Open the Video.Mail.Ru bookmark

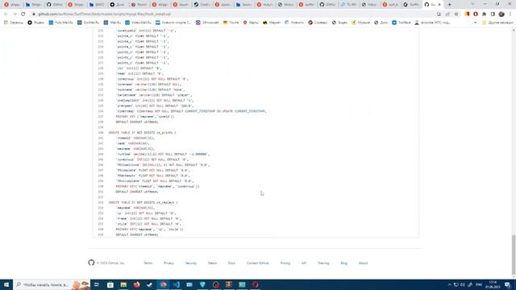139,23
